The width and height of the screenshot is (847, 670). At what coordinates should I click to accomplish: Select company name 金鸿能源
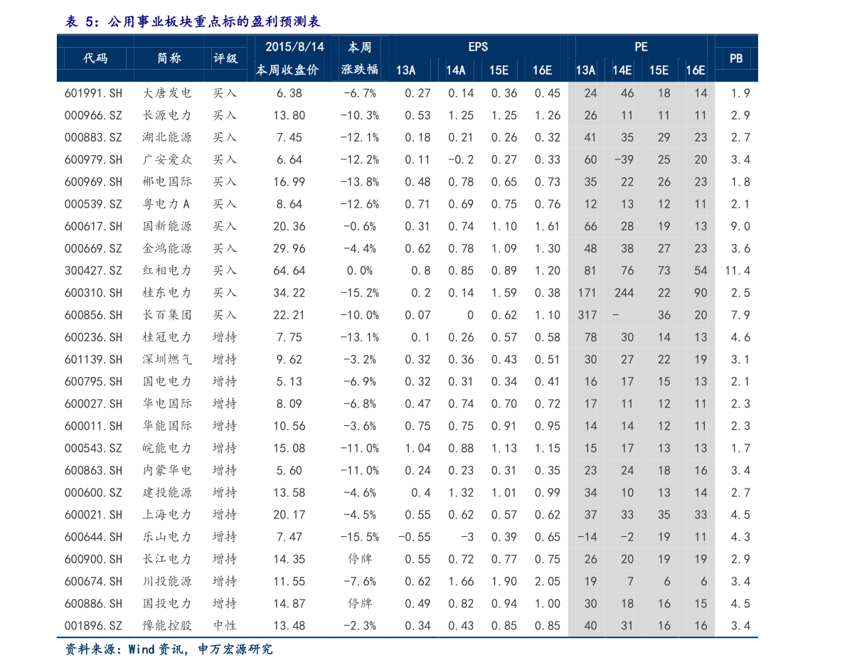(x=167, y=248)
